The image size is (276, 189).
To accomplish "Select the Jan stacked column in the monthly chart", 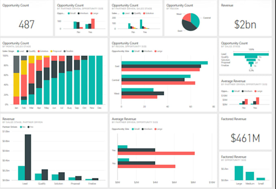I will pyautogui.click(x=16, y=80).
